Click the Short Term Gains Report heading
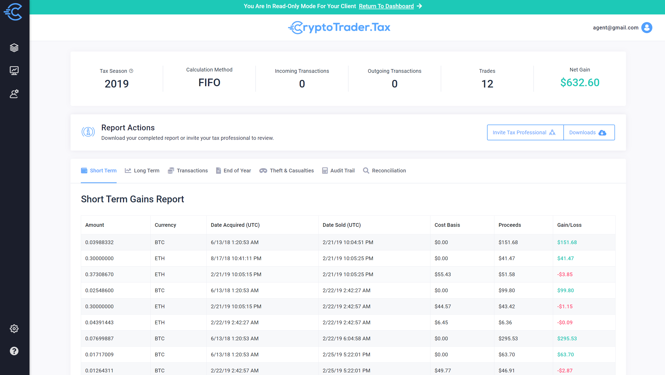This screenshot has height=375, width=665. click(132, 199)
